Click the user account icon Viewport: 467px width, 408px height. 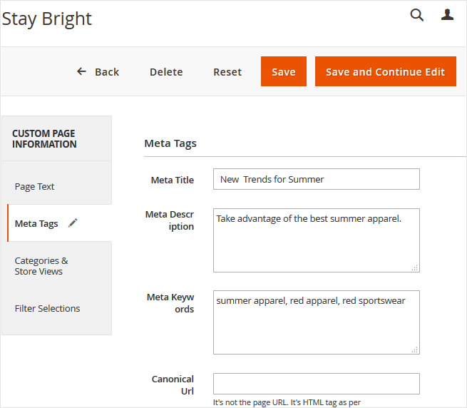pos(447,15)
